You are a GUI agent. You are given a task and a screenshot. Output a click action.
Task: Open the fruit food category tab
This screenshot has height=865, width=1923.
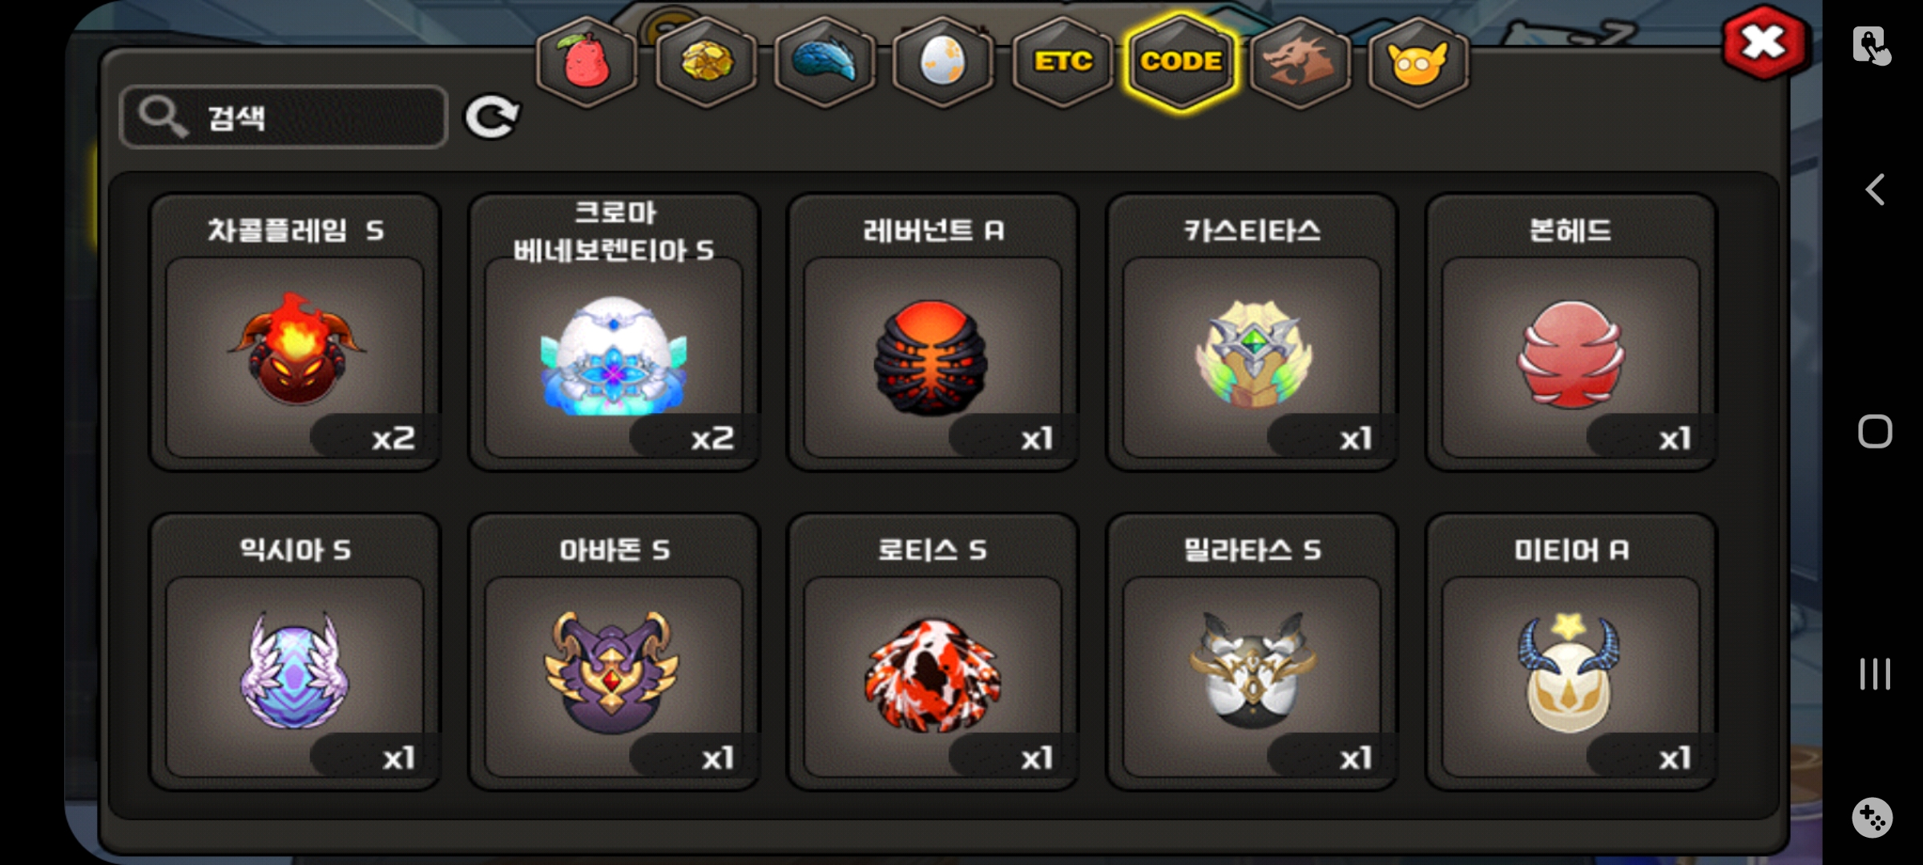(587, 62)
